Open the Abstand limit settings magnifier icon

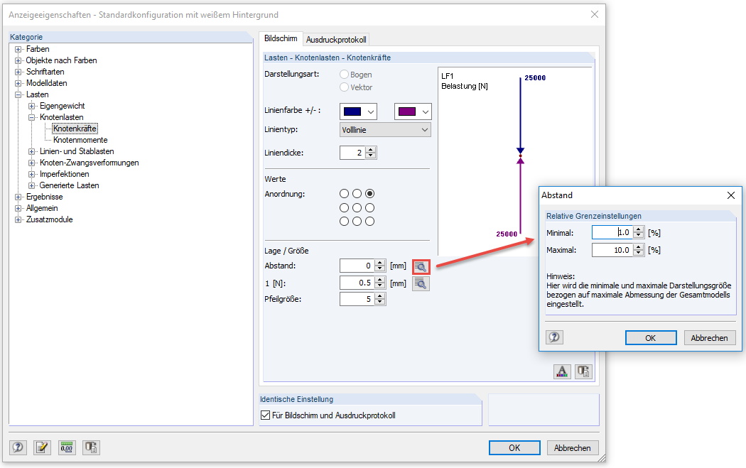point(421,266)
